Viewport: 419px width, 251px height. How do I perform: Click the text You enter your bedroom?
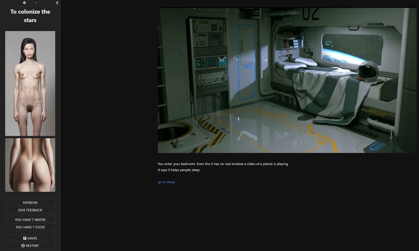point(177,164)
